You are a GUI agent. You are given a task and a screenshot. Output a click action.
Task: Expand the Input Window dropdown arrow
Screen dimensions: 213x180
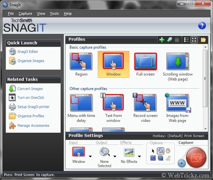pyautogui.click(x=90, y=156)
